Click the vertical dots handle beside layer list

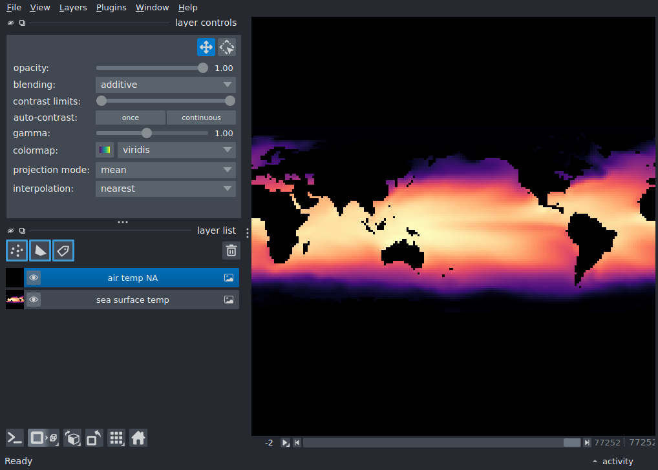248,233
